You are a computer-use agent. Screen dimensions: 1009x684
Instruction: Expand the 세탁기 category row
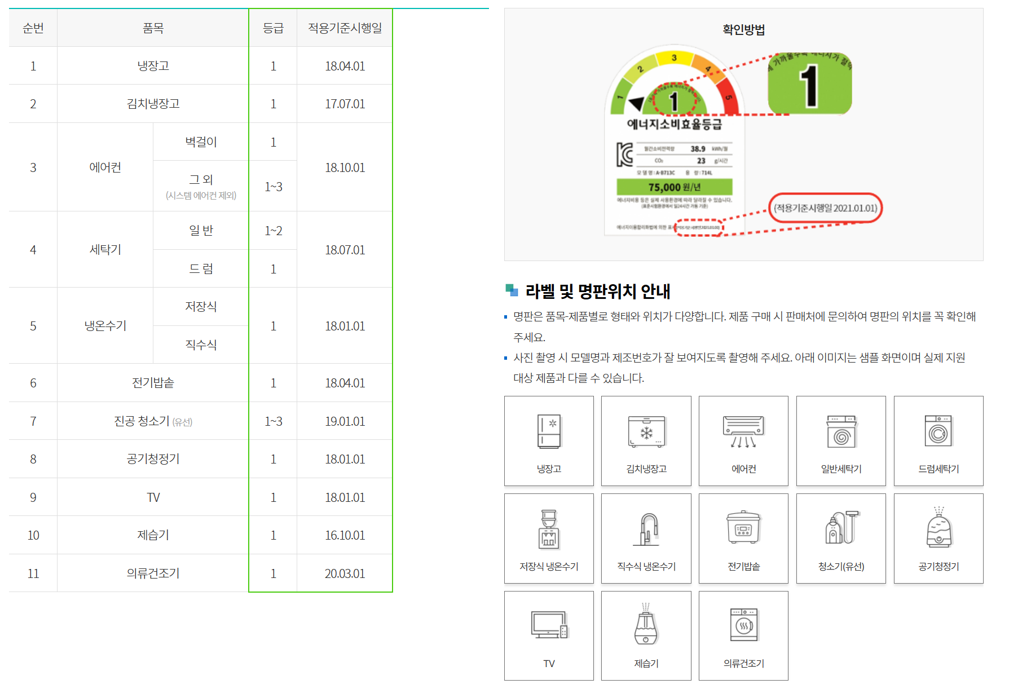(x=105, y=249)
